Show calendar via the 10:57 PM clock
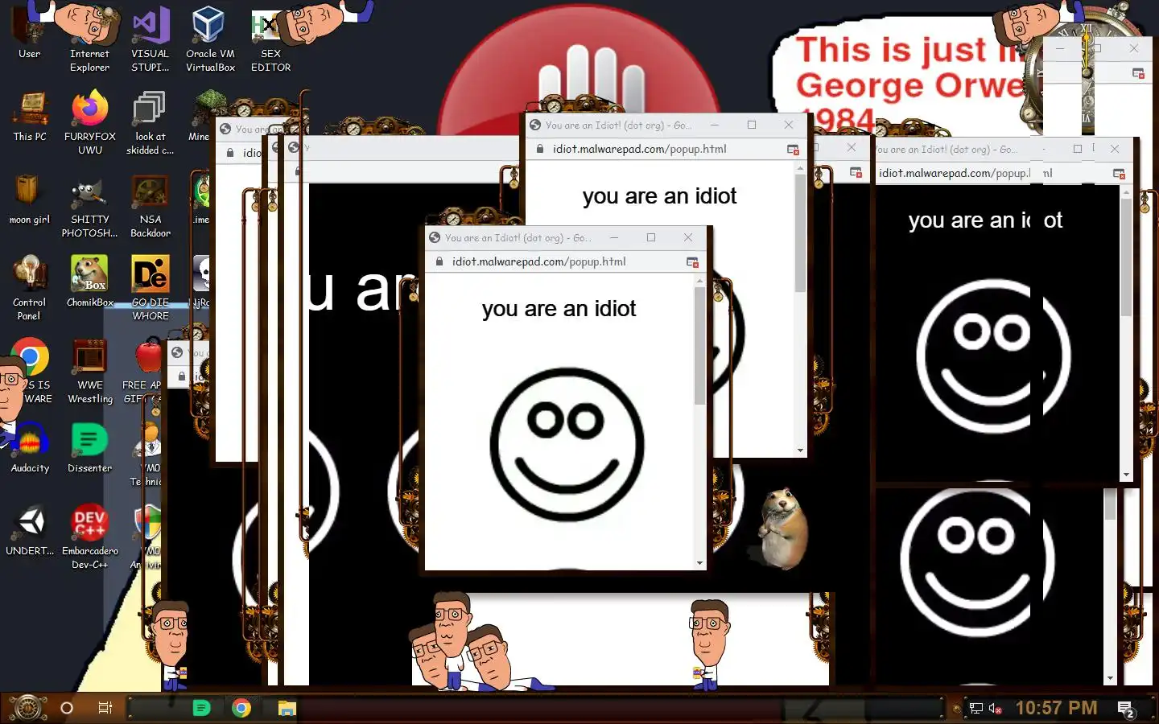This screenshot has height=724, width=1159. click(x=1056, y=708)
